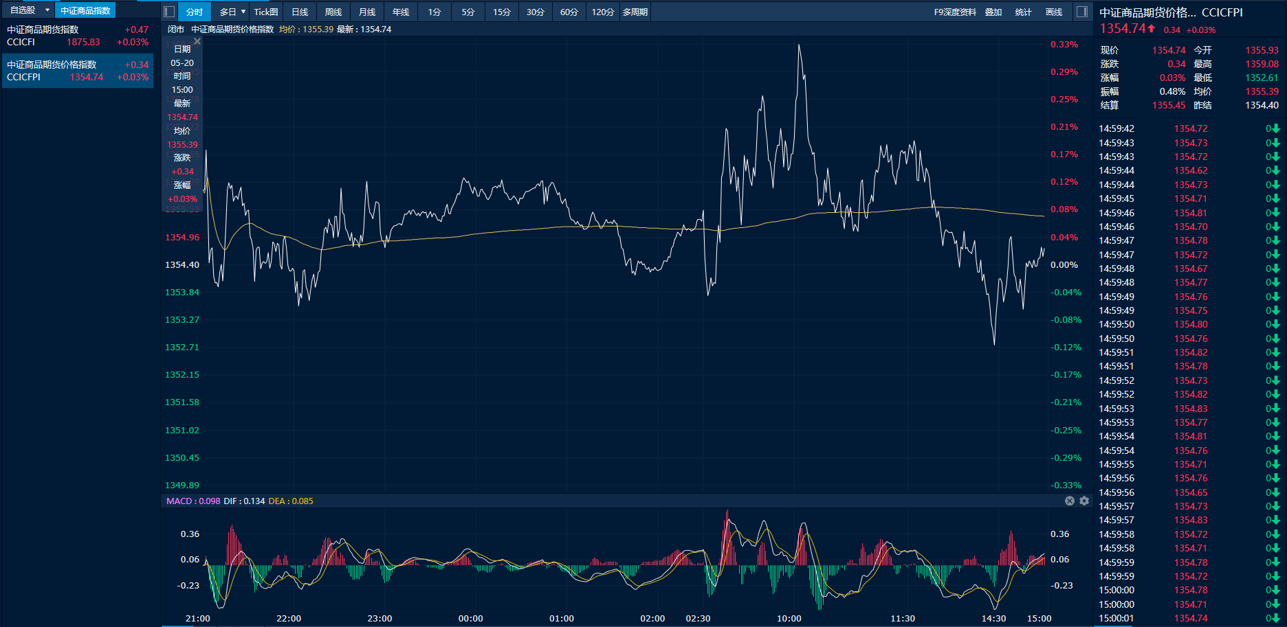Expand the 自选股 dropdown arrow
Viewport: 1287px width, 627px height.
47,10
